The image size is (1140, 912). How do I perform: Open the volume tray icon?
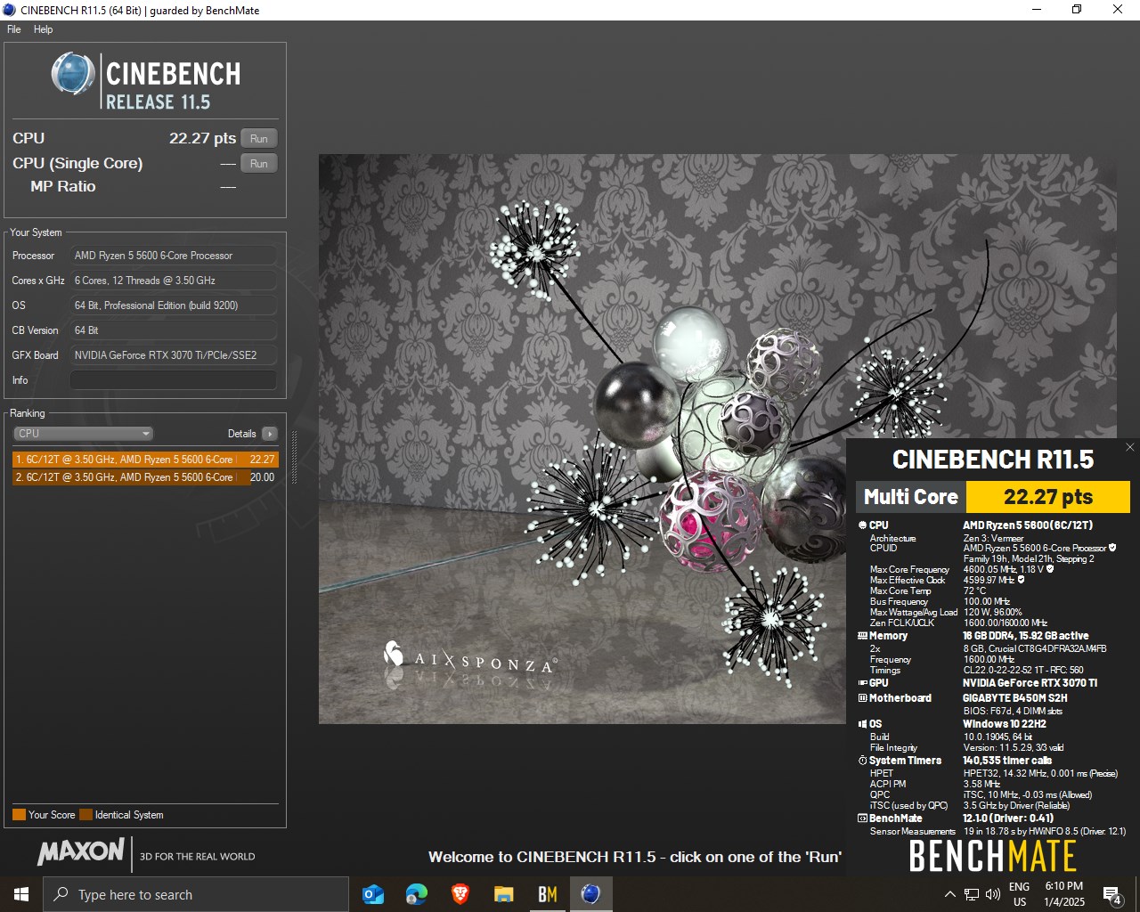click(993, 894)
